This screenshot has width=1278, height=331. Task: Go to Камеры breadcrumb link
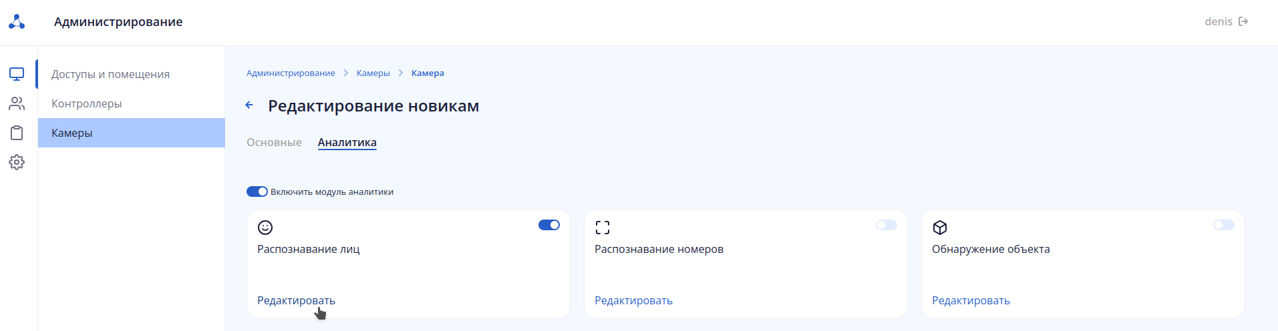pyautogui.click(x=373, y=73)
